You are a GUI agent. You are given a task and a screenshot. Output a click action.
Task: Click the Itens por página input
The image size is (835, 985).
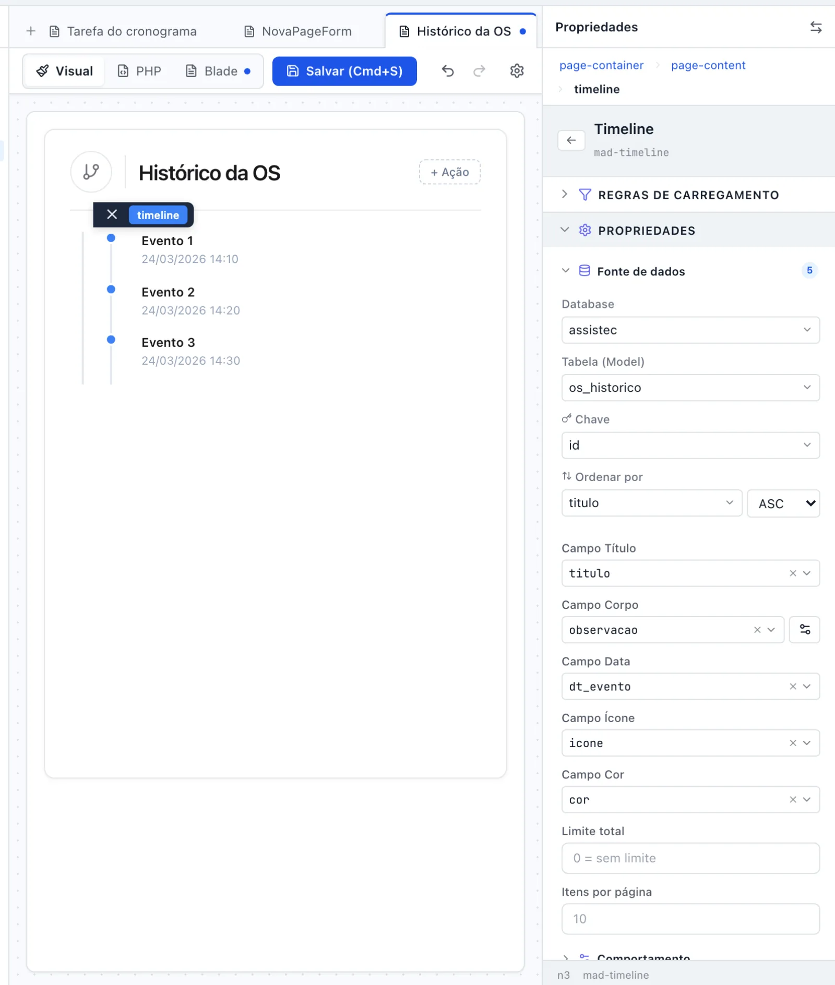pyautogui.click(x=690, y=919)
